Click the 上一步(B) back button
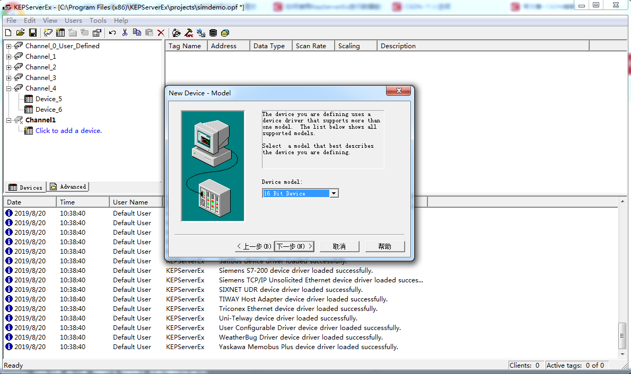The height and width of the screenshot is (374, 631). pyautogui.click(x=255, y=246)
